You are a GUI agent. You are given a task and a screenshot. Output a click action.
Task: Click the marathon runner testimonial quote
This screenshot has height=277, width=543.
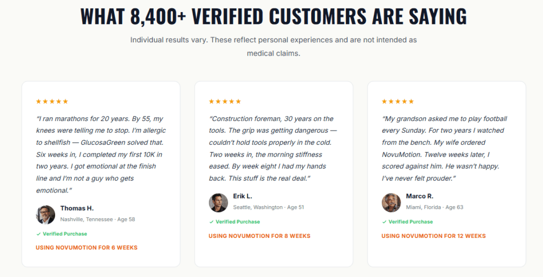coord(101,154)
